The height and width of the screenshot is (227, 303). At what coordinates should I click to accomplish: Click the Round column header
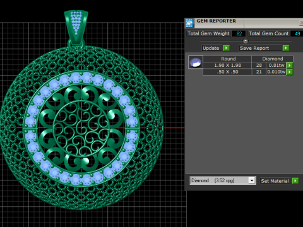pos(227,59)
